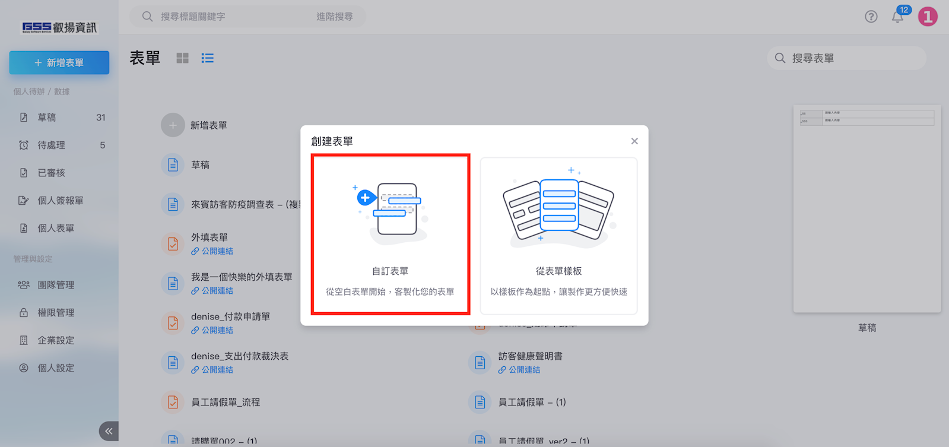
Task: Open the notifications bell icon
Action: coord(897,17)
